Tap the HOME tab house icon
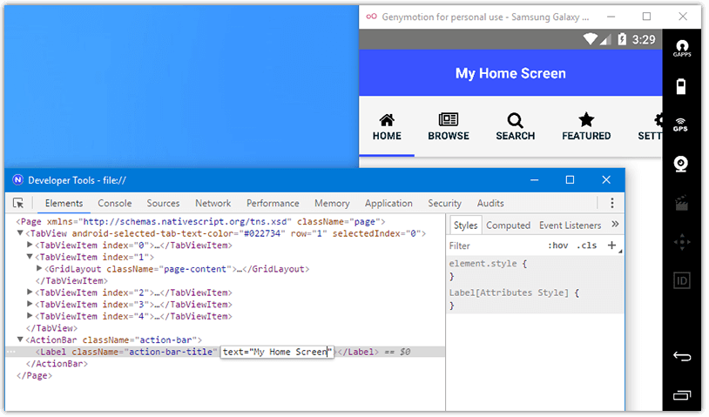709x417 pixels. 387,120
